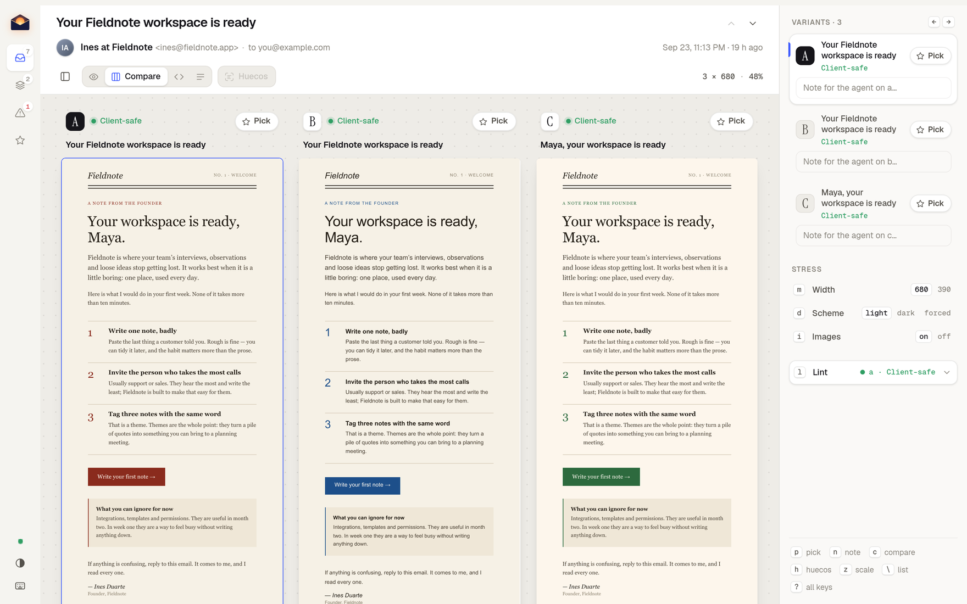Select variant A badge in compare column
The image size is (967, 604).
click(75, 121)
